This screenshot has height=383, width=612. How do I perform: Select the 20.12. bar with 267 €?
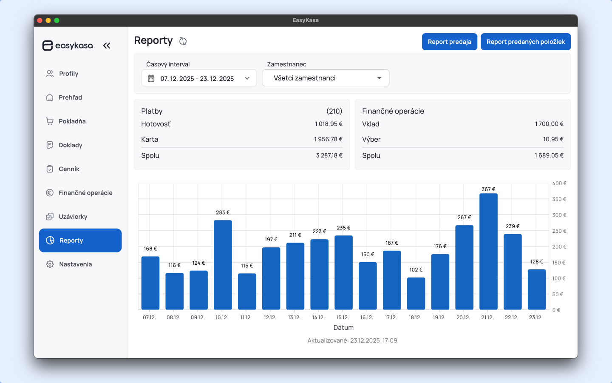(x=464, y=267)
